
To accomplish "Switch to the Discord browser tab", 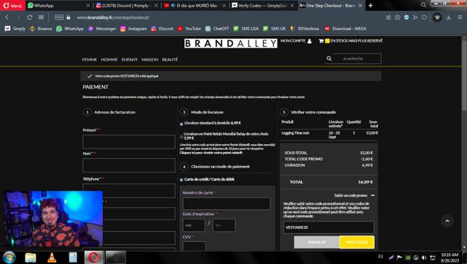I will pos(127,5).
